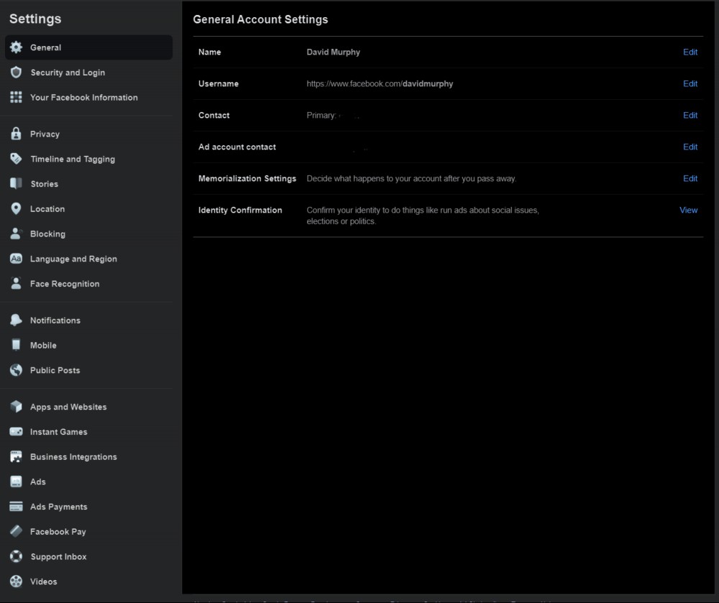Screen dimensions: 719x603
Task: Click the Stories book icon
Action: [x=16, y=184]
